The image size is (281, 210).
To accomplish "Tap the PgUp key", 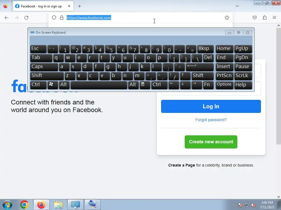I will (x=243, y=49).
